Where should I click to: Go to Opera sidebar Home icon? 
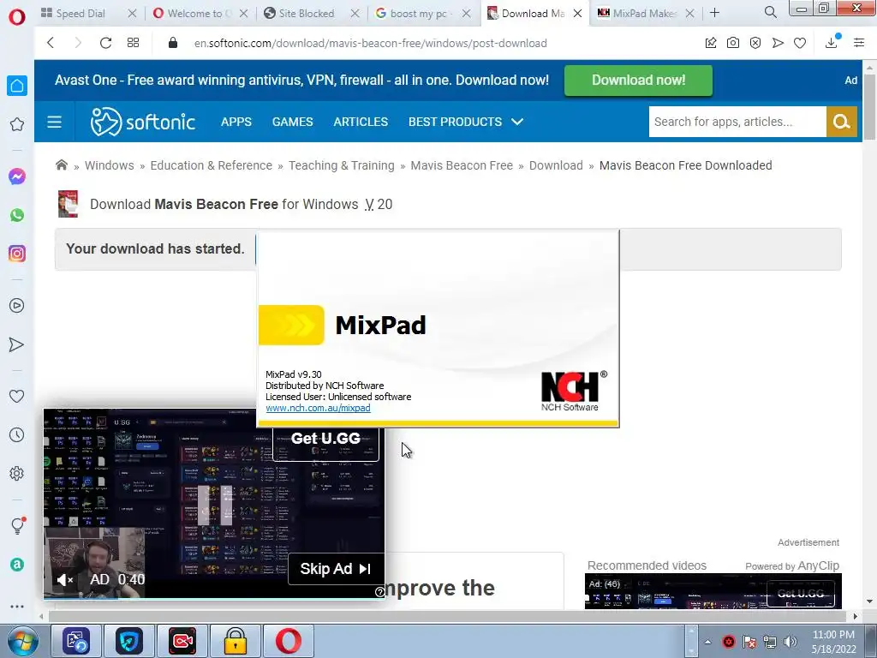[17, 86]
